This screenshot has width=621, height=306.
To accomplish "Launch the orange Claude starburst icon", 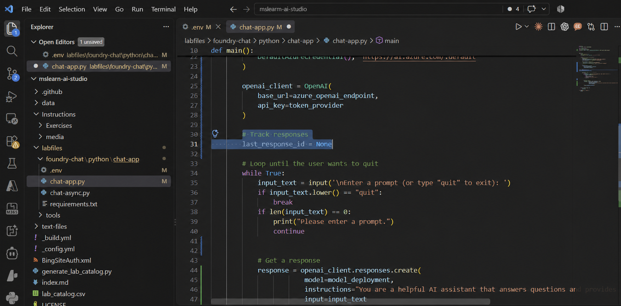I will click(538, 27).
